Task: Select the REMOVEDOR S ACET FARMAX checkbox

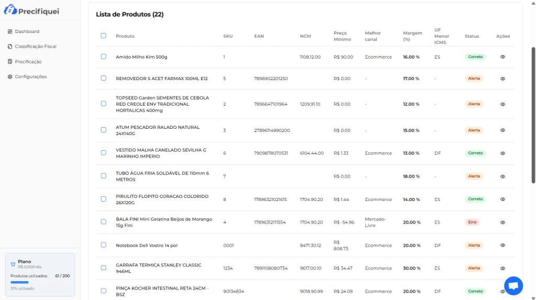Action: tap(104, 78)
